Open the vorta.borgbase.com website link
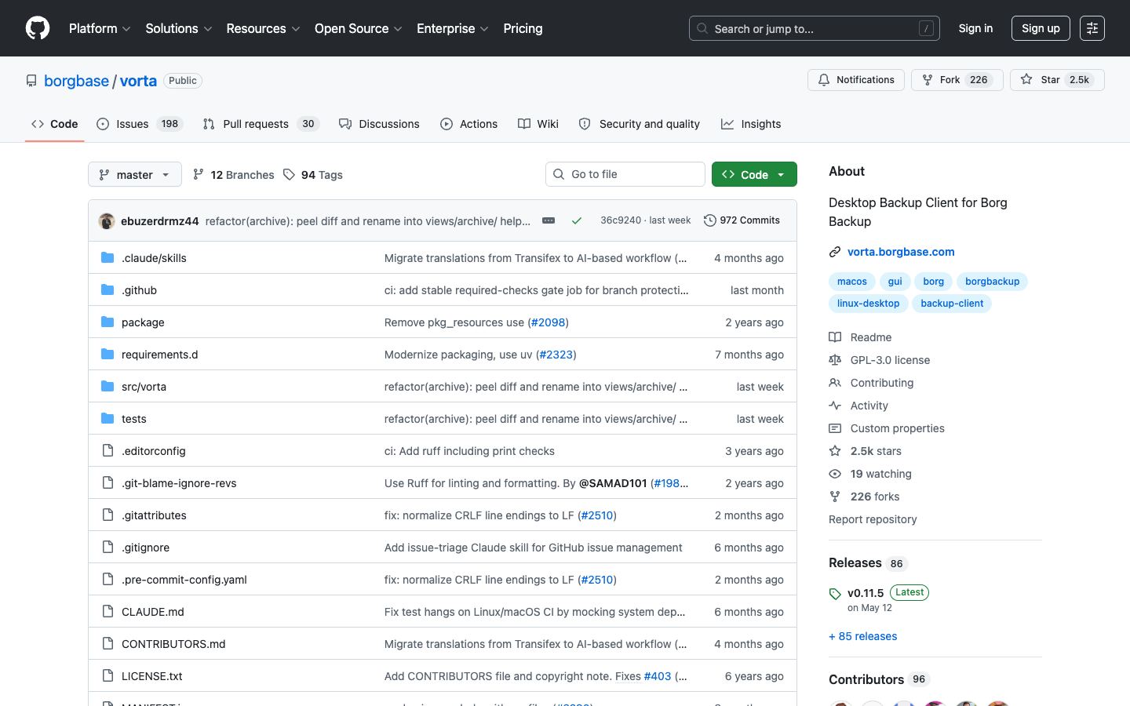This screenshot has height=706, width=1130. 901,252
